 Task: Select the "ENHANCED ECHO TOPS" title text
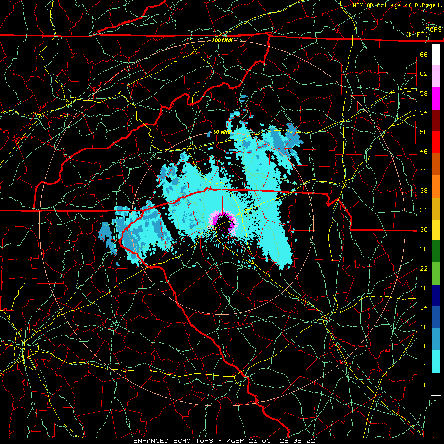coord(173,441)
